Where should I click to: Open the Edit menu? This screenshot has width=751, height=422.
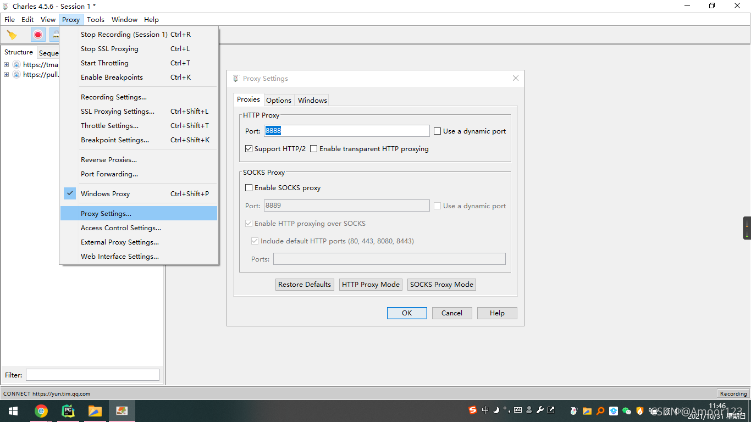[x=27, y=19]
